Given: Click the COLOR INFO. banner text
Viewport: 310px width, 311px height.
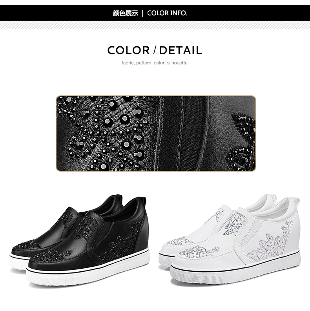Looking at the screenshot, I should coord(167,13).
